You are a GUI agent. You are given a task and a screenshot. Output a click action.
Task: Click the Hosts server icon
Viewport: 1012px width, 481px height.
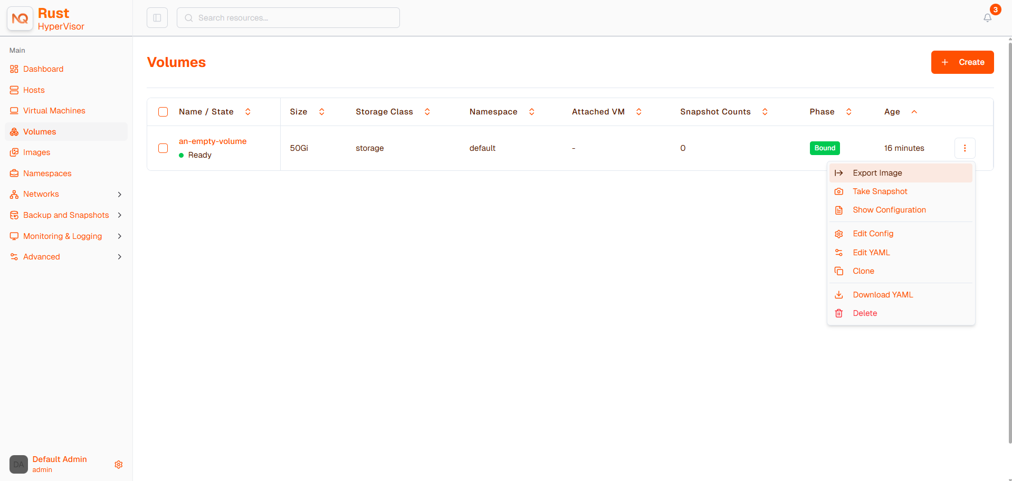[14, 90]
